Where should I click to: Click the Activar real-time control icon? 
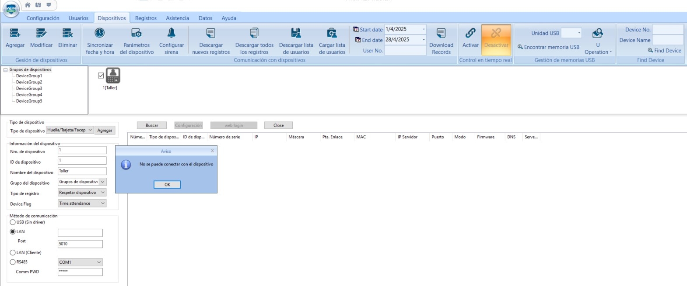470,33
